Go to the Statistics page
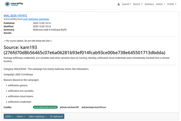 tap(149, 4)
